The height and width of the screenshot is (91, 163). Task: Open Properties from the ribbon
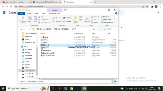point(87,19)
